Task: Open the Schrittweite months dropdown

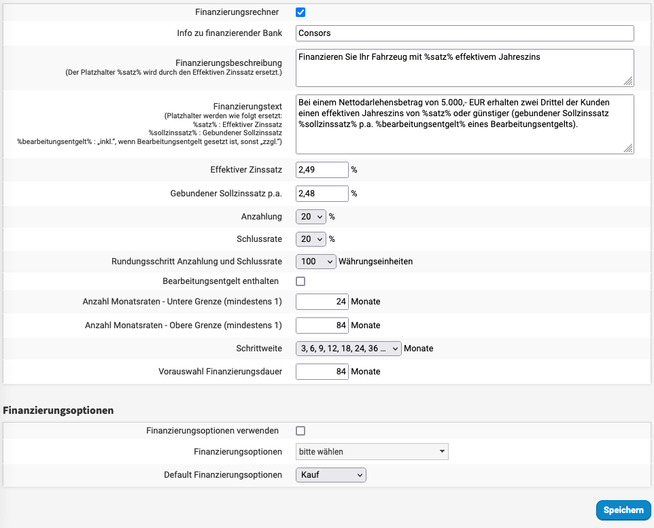Action: click(x=349, y=349)
